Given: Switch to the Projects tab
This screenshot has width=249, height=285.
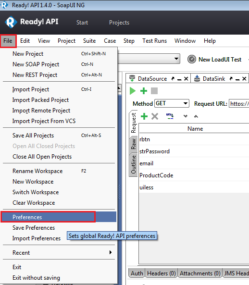Looking at the screenshot, I should (119, 23).
